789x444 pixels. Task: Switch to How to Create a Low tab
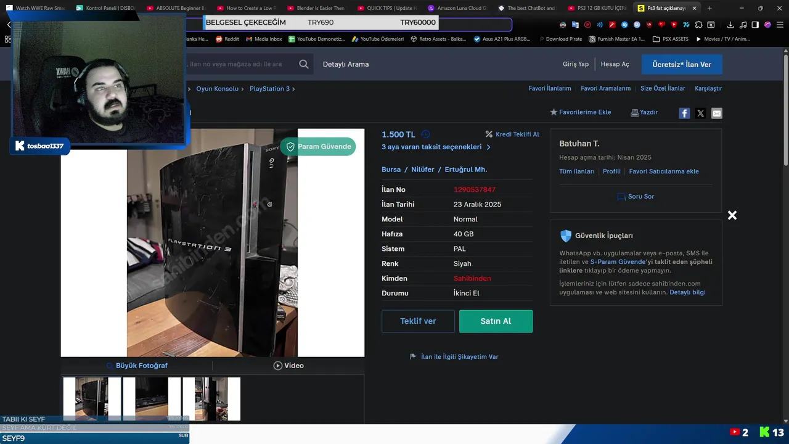246,8
